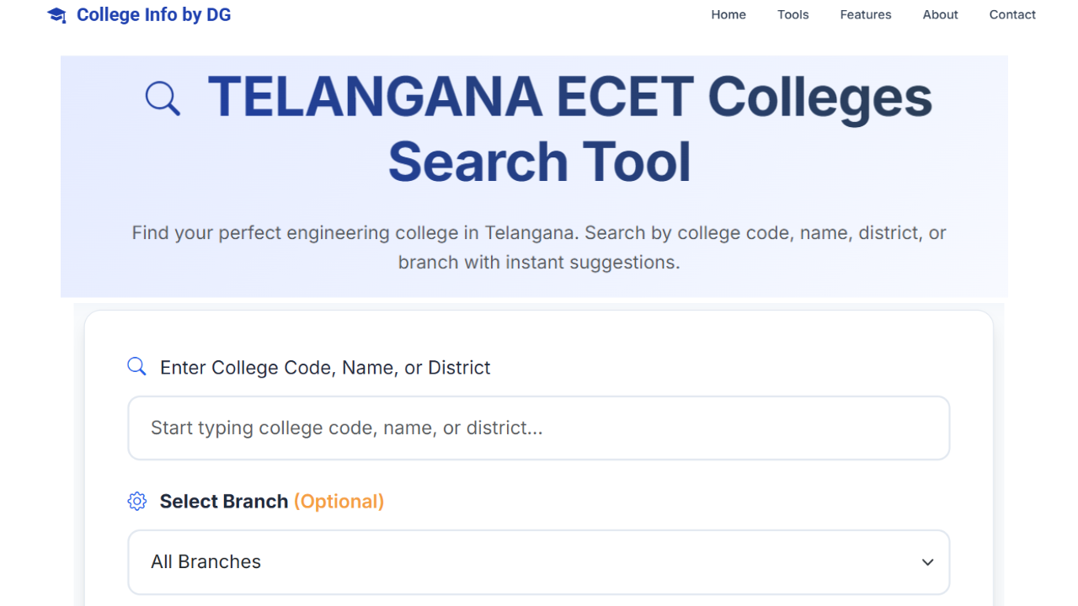Navigate to the Home menu item
The width and height of the screenshot is (1078, 606).
point(728,14)
